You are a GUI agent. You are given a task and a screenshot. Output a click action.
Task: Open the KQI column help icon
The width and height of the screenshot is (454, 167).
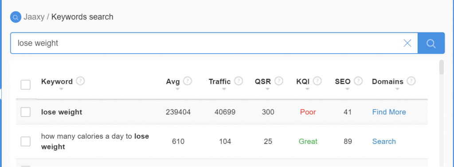pos(317,81)
